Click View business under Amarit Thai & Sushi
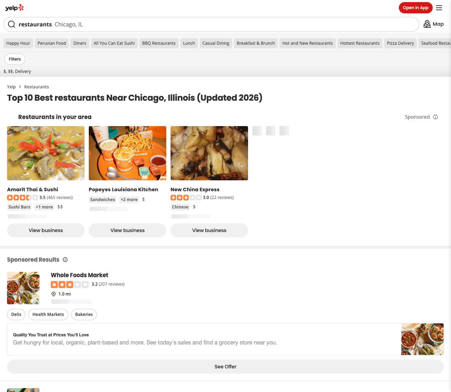Viewport: 451px width, 392px height. (x=46, y=230)
